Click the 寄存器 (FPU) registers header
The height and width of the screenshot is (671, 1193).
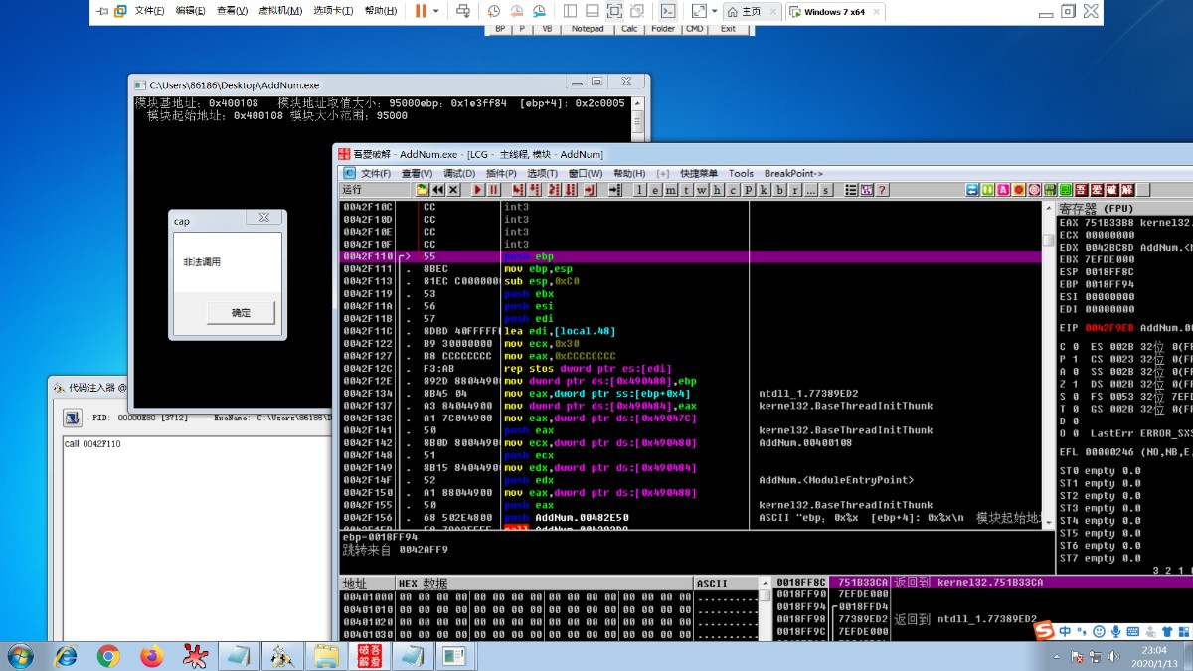(1094, 209)
